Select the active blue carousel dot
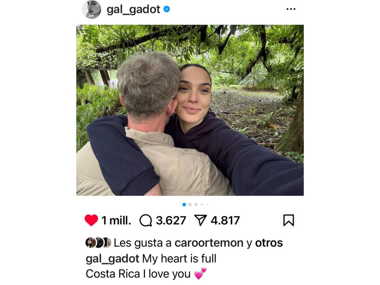The width and height of the screenshot is (380, 285). (184, 205)
